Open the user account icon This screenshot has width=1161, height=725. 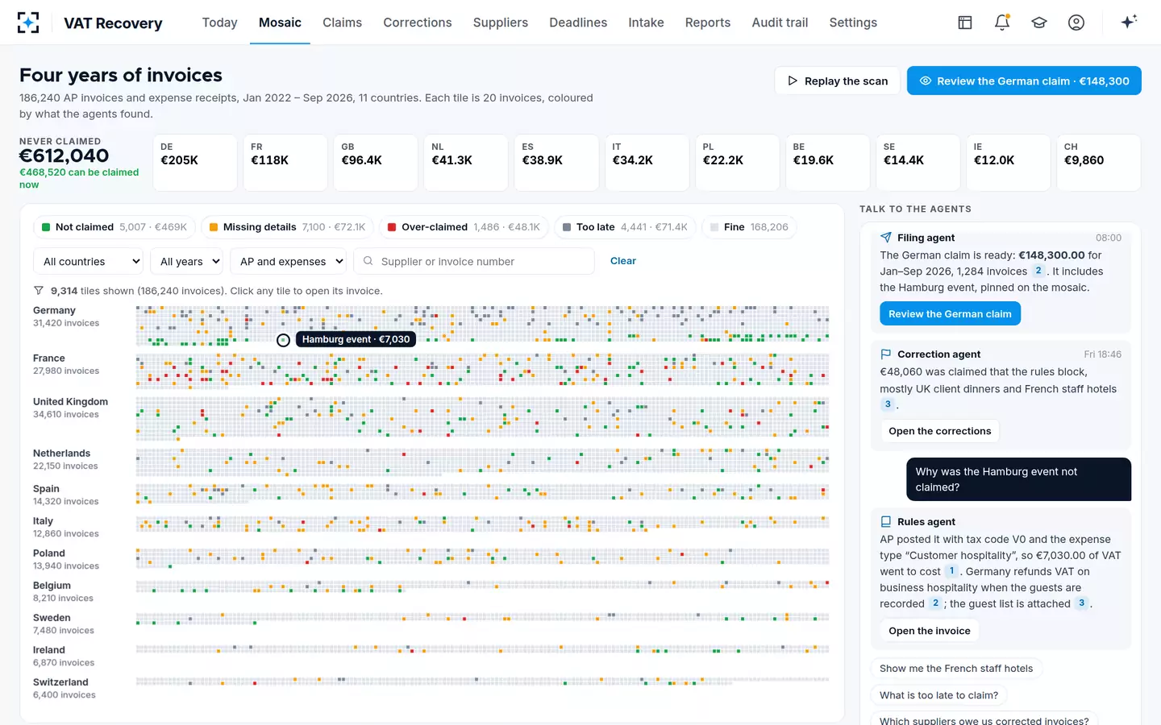pos(1076,23)
